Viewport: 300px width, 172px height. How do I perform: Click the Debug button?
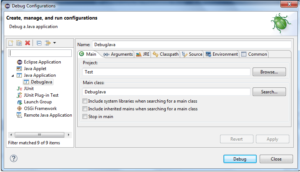click(x=240, y=159)
